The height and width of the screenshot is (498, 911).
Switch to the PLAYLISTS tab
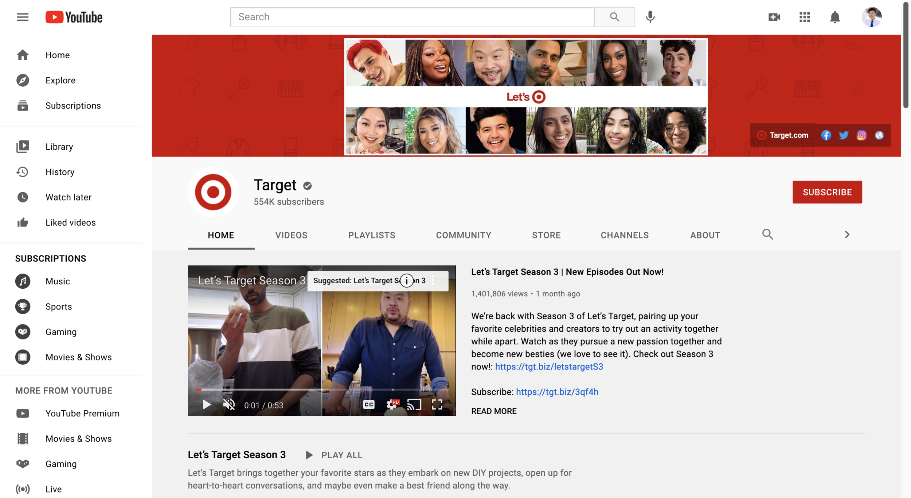(372, 235)
